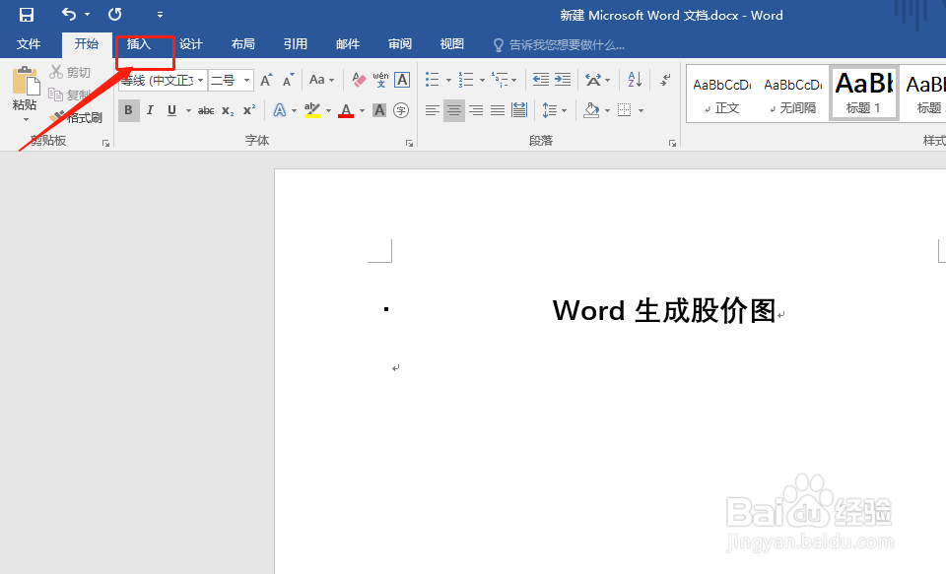Switch to the 插入 ribbon tab
This screenshot has width=946, height=574.
138,43
